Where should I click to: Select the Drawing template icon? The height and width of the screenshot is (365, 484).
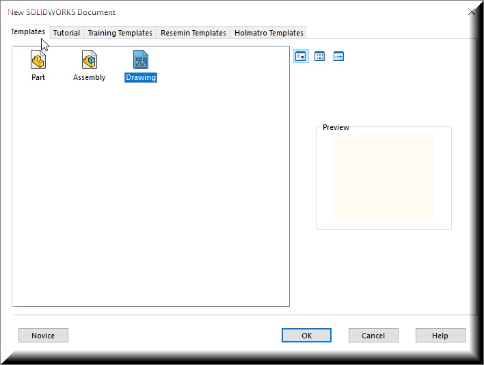click(141, 59)
